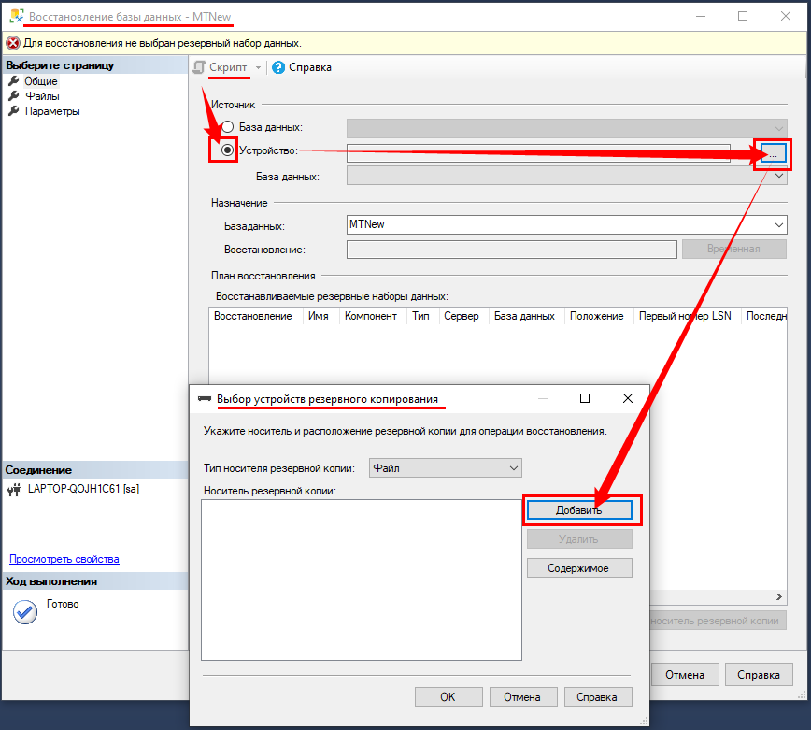Switch to the Параметры page
This screenshot has height=730, width=811.
pos(51,111)
